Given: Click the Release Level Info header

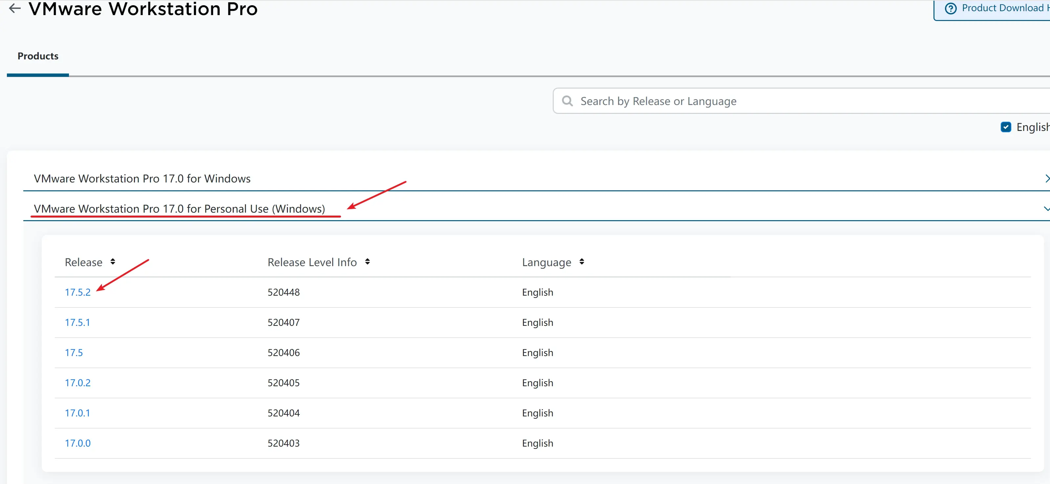Looking at the screenshot, I should (x=312, y=262).
